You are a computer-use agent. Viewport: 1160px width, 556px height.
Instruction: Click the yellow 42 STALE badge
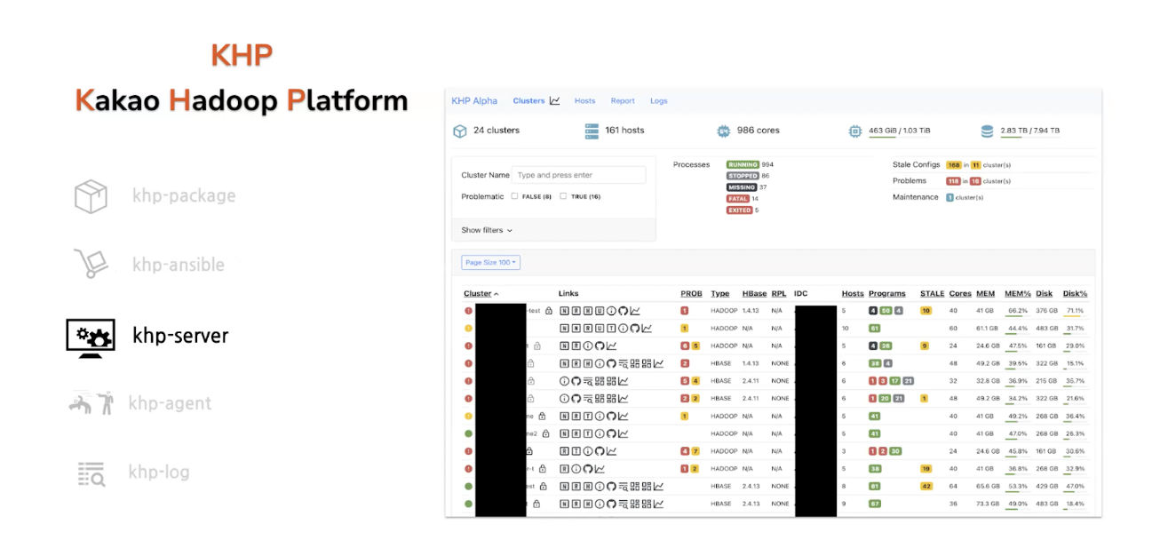pyautogui.click(x=926, y=486)
